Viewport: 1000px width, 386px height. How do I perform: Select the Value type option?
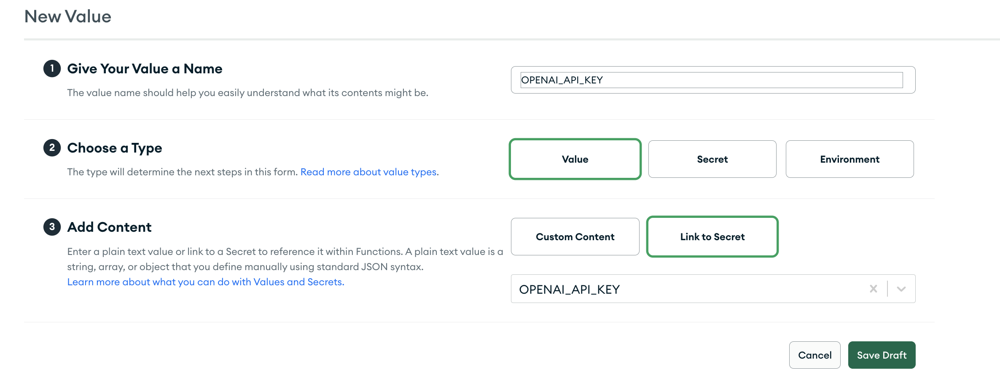pyautogui.click(x=575, y=159)
